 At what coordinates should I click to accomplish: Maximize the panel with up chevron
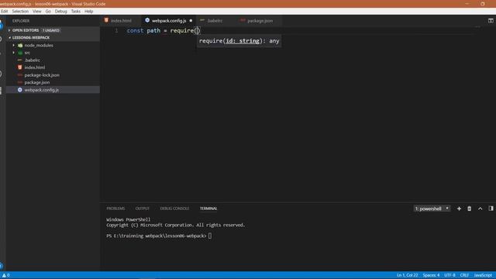(480, 208)
